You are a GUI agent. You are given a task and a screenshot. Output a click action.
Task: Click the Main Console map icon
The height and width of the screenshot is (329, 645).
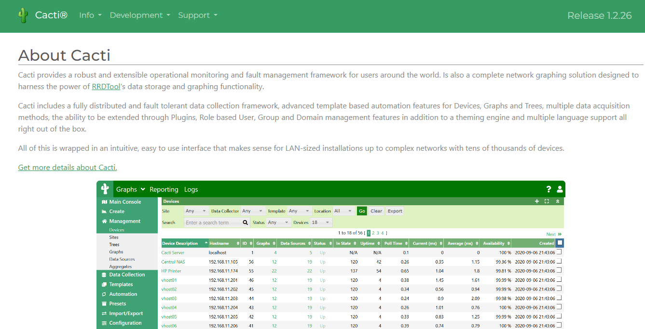[104, 202]
